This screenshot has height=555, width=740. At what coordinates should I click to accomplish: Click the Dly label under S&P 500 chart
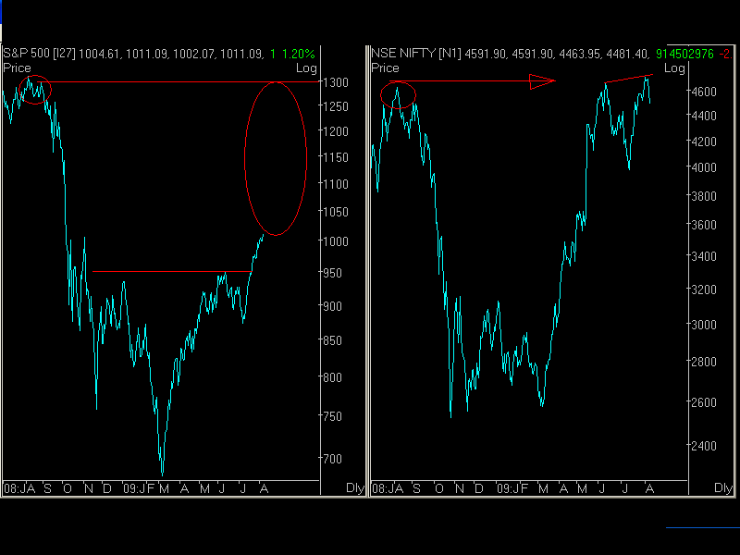(x=355, y=488)
